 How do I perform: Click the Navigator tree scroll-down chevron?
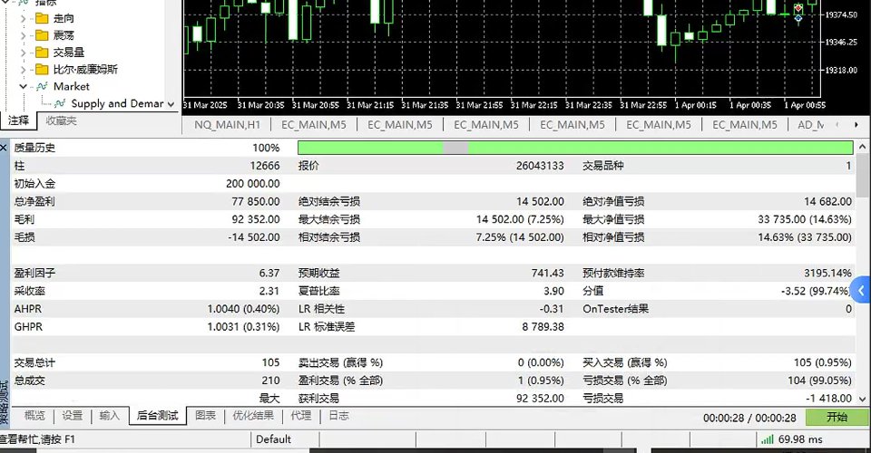tap(171, 103)
